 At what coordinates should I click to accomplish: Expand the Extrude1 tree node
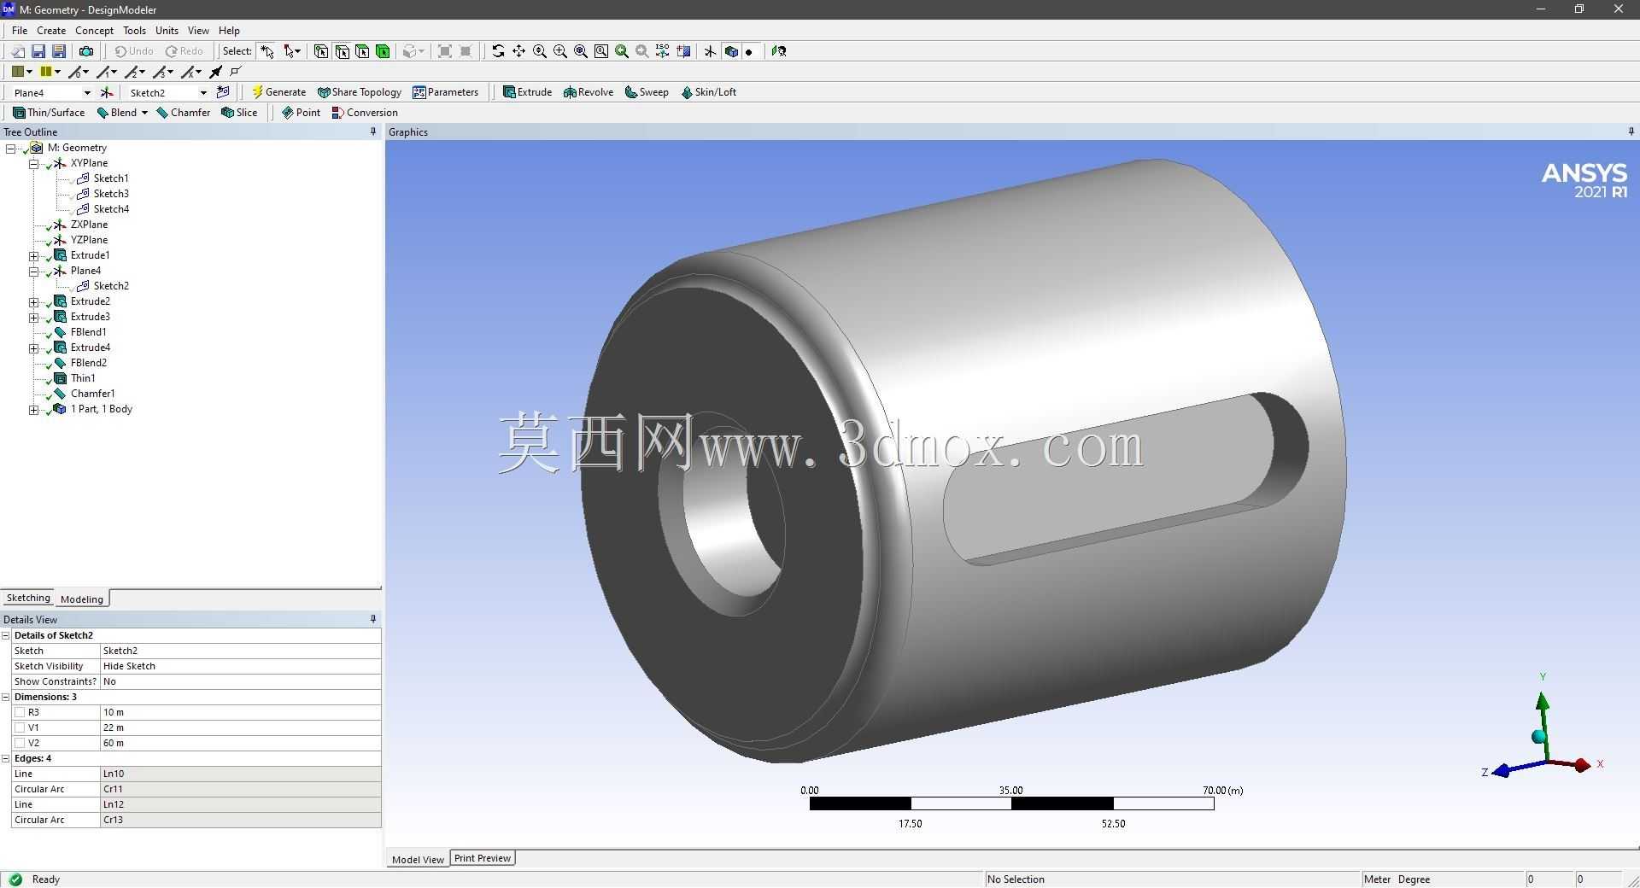coord(34,255)
